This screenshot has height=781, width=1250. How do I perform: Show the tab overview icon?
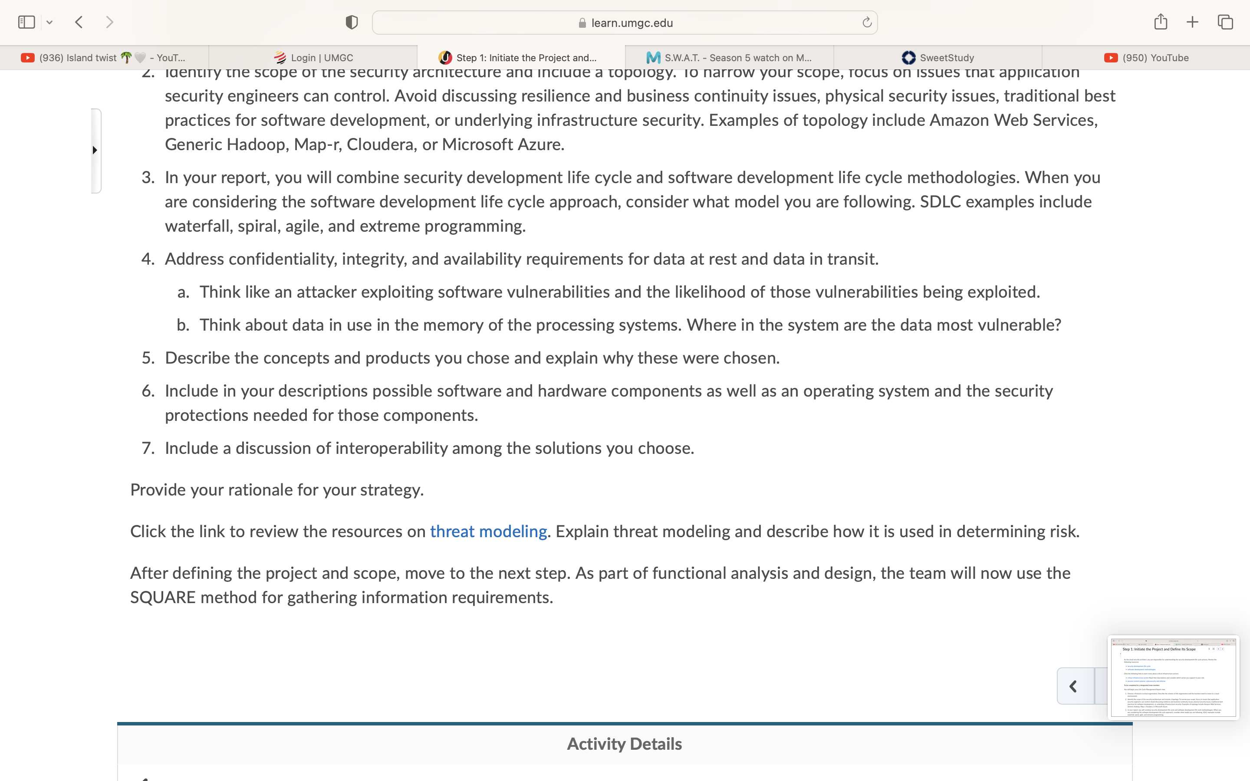tap(1225, 22)
